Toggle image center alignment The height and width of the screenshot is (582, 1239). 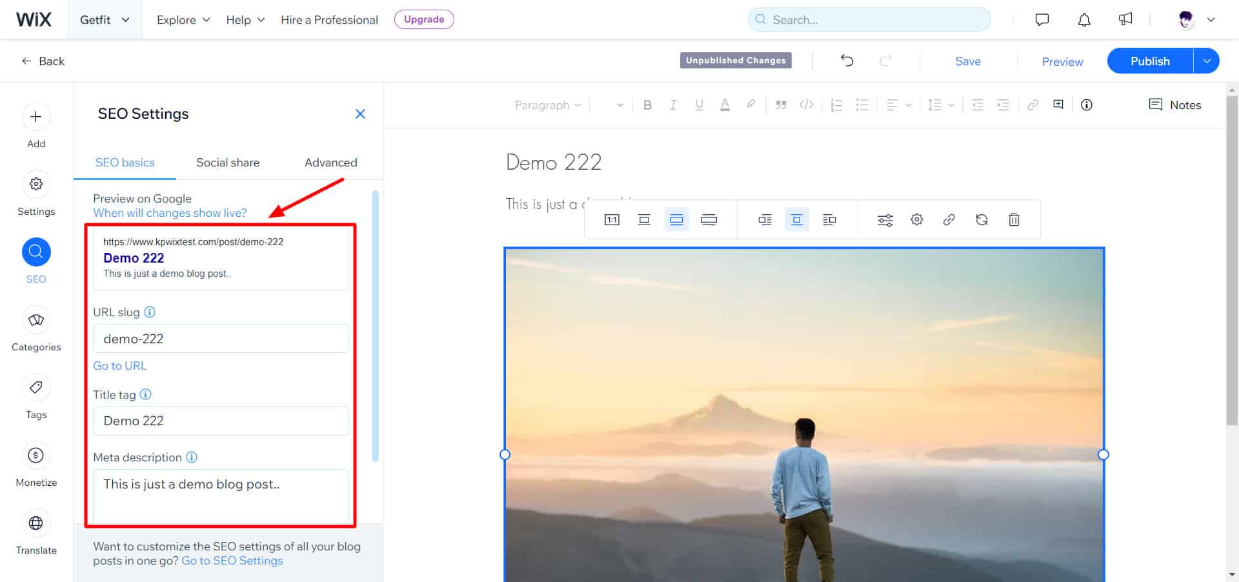(x=797, y=220)
